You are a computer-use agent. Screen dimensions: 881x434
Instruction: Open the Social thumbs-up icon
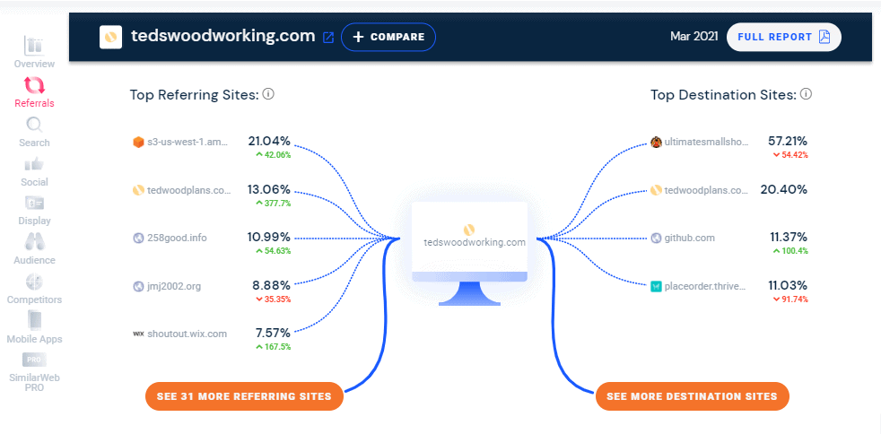(x=34, y=164)
